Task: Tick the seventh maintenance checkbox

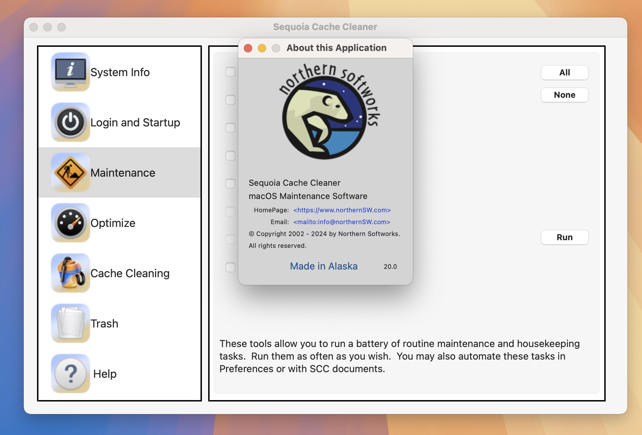Action: [231, 239]
